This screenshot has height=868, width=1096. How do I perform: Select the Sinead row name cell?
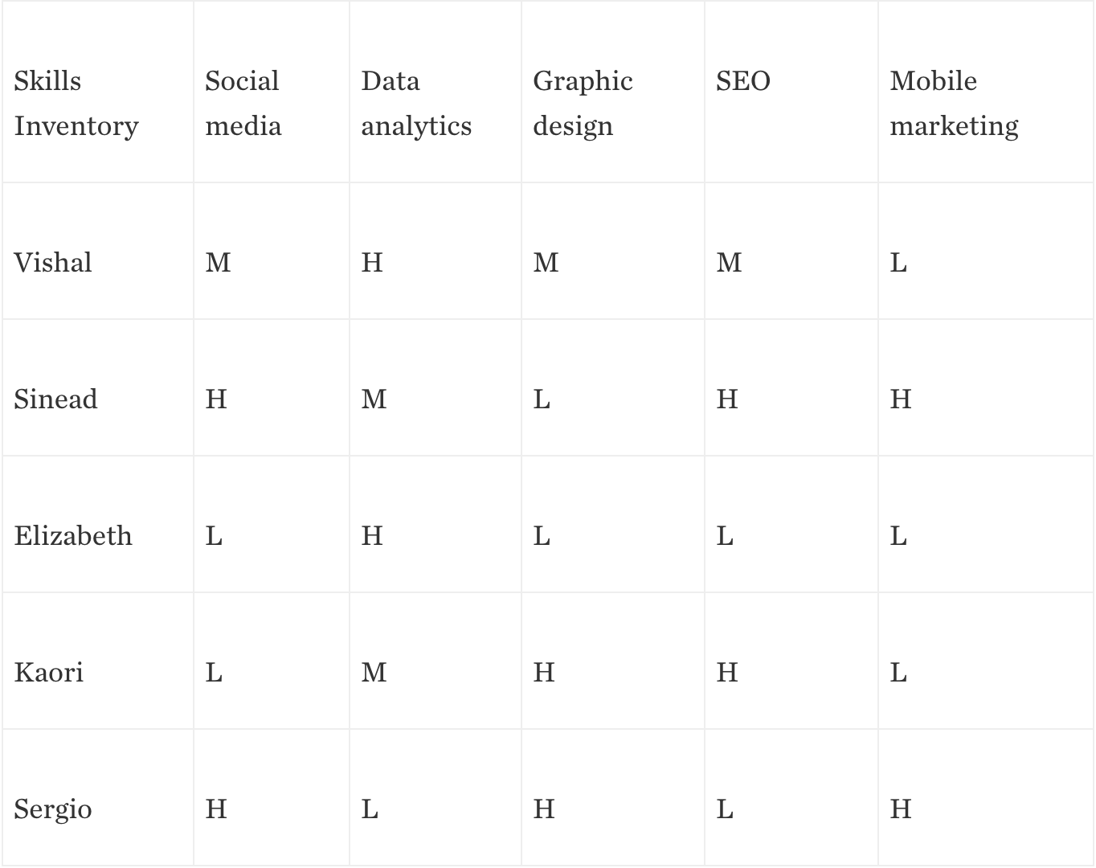click(55, 399)
